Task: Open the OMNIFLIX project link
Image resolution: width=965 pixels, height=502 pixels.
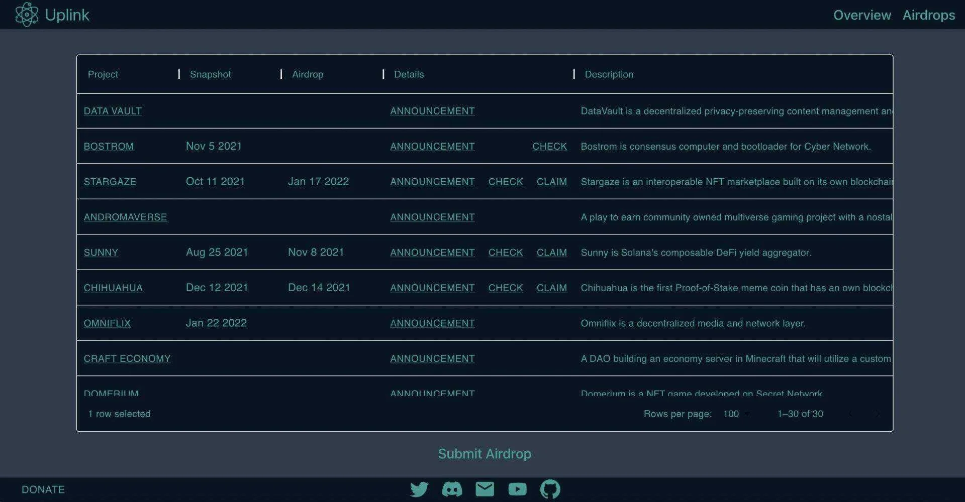Action: click(107, 323)
